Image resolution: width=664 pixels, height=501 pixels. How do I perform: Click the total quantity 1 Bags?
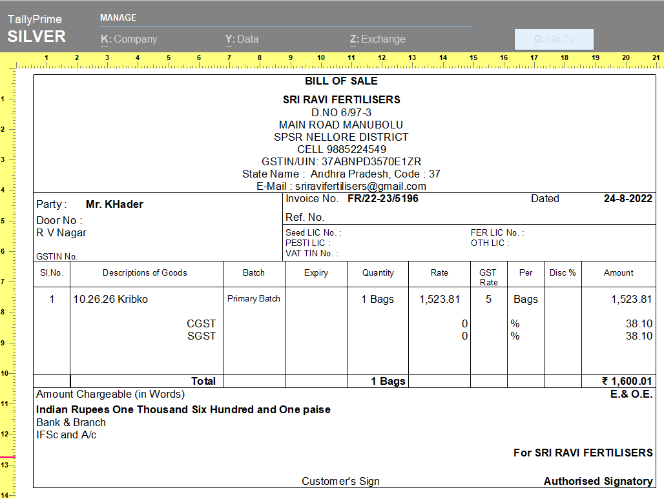click(388, 382)
